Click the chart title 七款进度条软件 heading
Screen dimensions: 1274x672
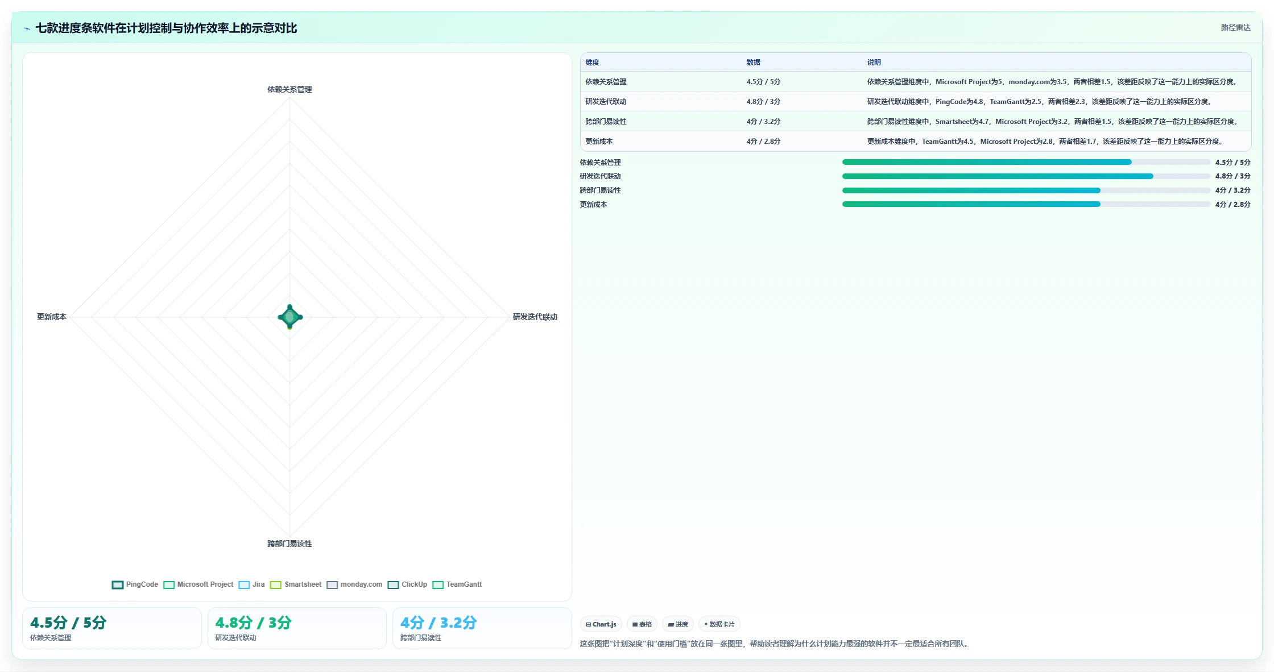(x=166, y=28)
